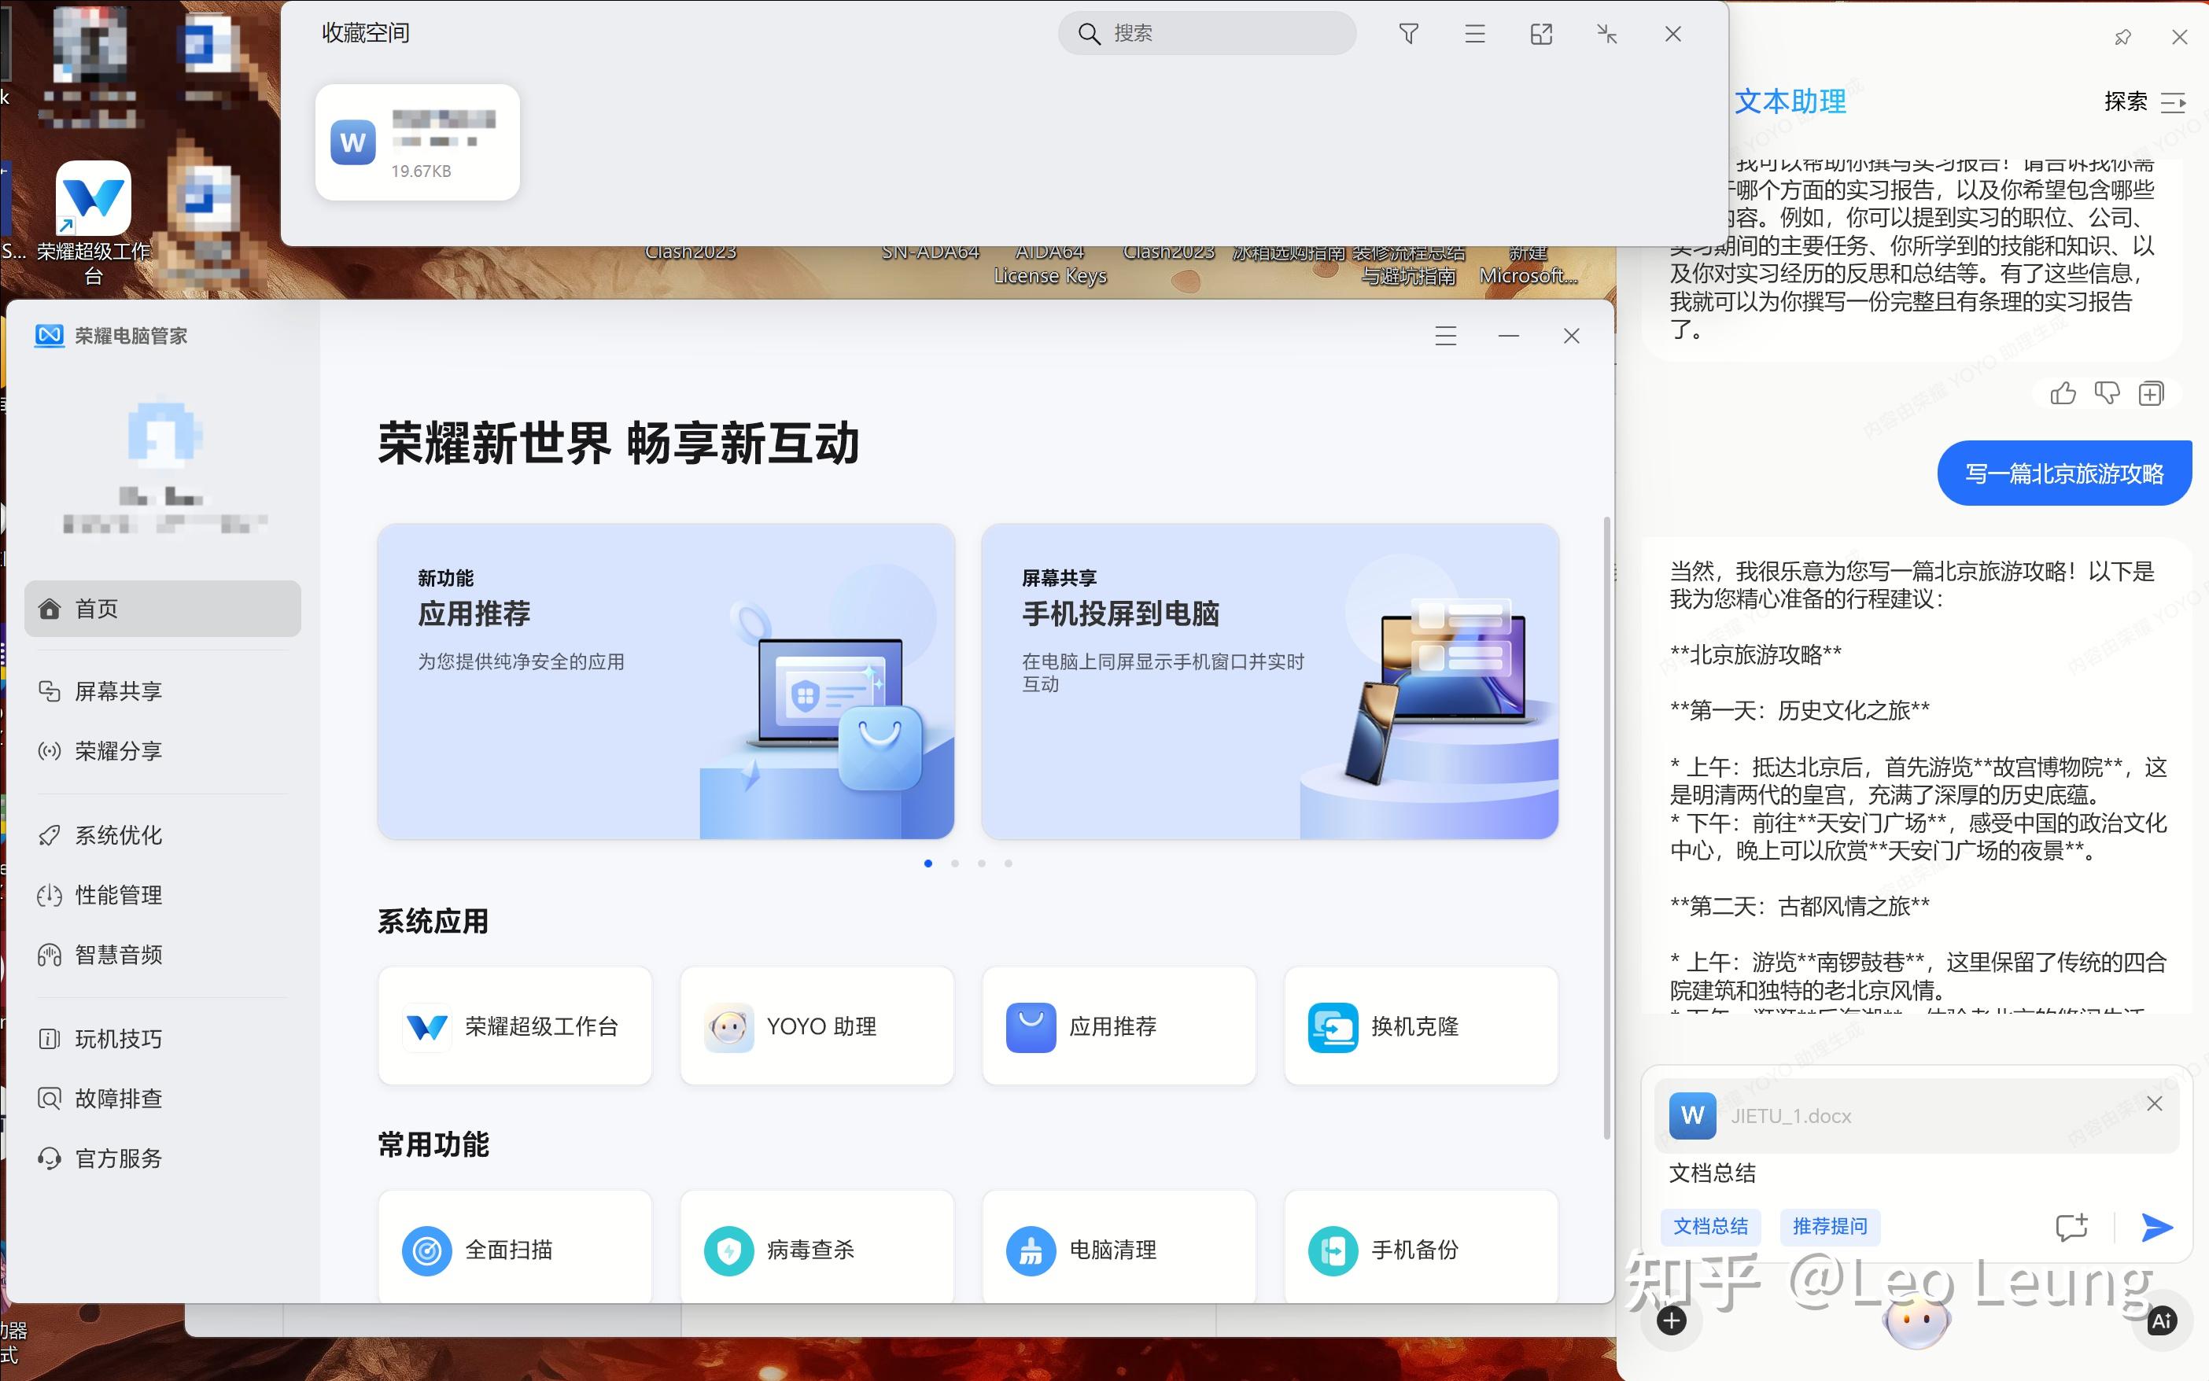Image resolution: width=2209 pixels, height=1381 pixels.
Task: Open 换机克隆 tile
Action: (1421, 1026)
